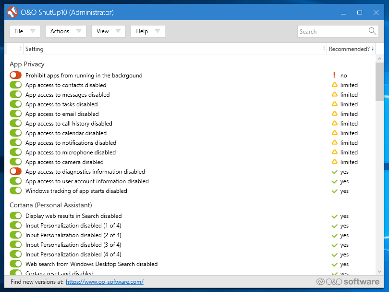Disable the 'App access to contacts disabled' switch
The height and width of the screenshot is (292, 389).
click(16, 85)
